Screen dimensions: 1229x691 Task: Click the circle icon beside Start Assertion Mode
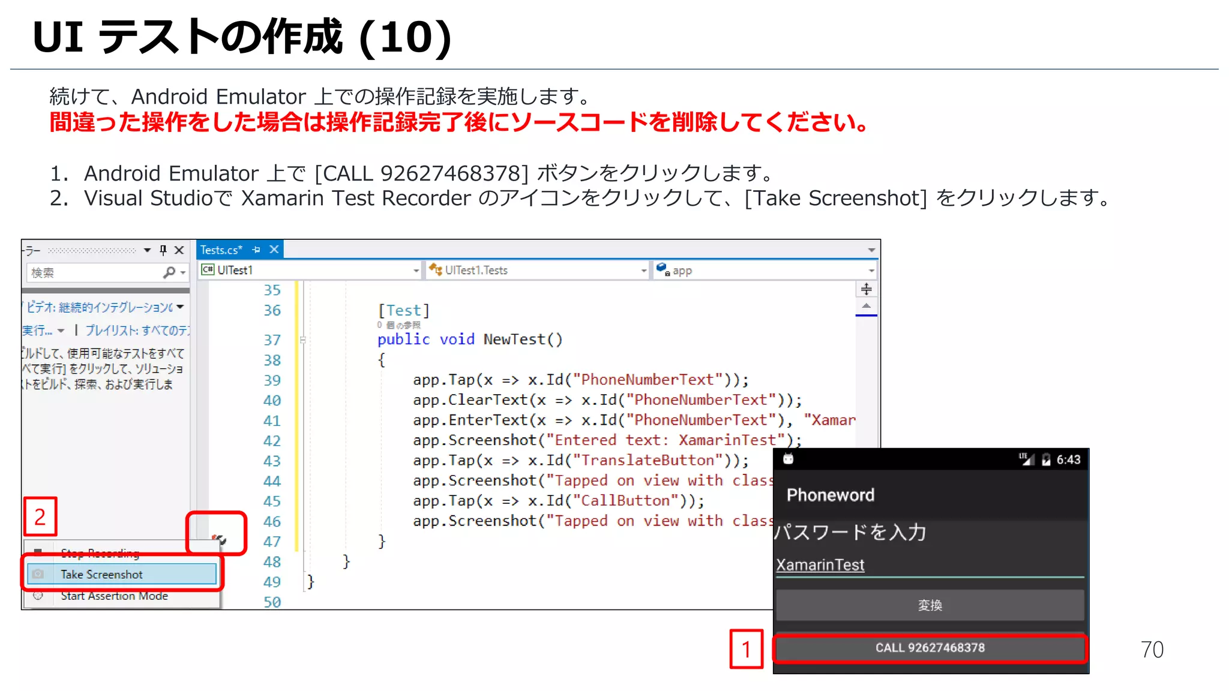[38, 596]
